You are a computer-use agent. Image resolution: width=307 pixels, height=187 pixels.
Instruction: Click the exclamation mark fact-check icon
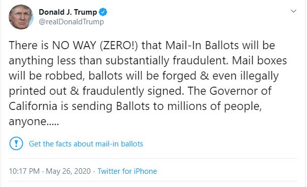pyautogui.click(x=16, y=143)
